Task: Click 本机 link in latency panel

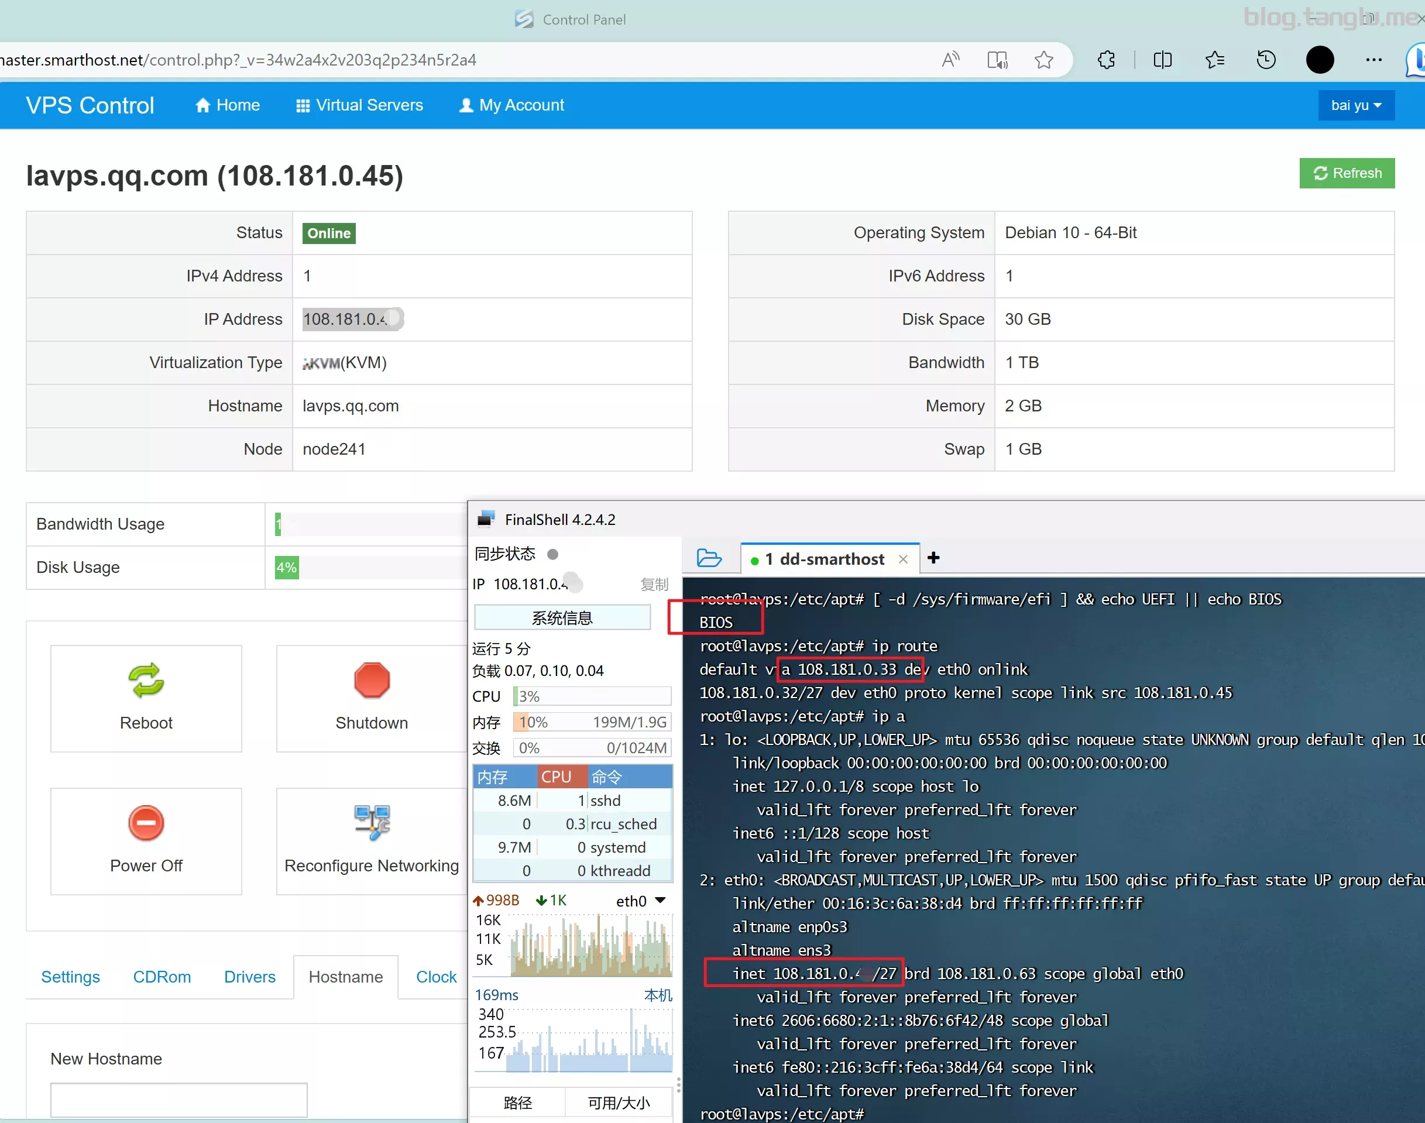Action: point(658,995)
